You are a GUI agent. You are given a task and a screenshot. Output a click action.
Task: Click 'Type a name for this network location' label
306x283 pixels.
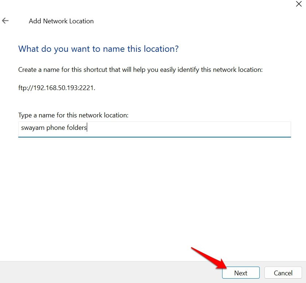(73, 115)
